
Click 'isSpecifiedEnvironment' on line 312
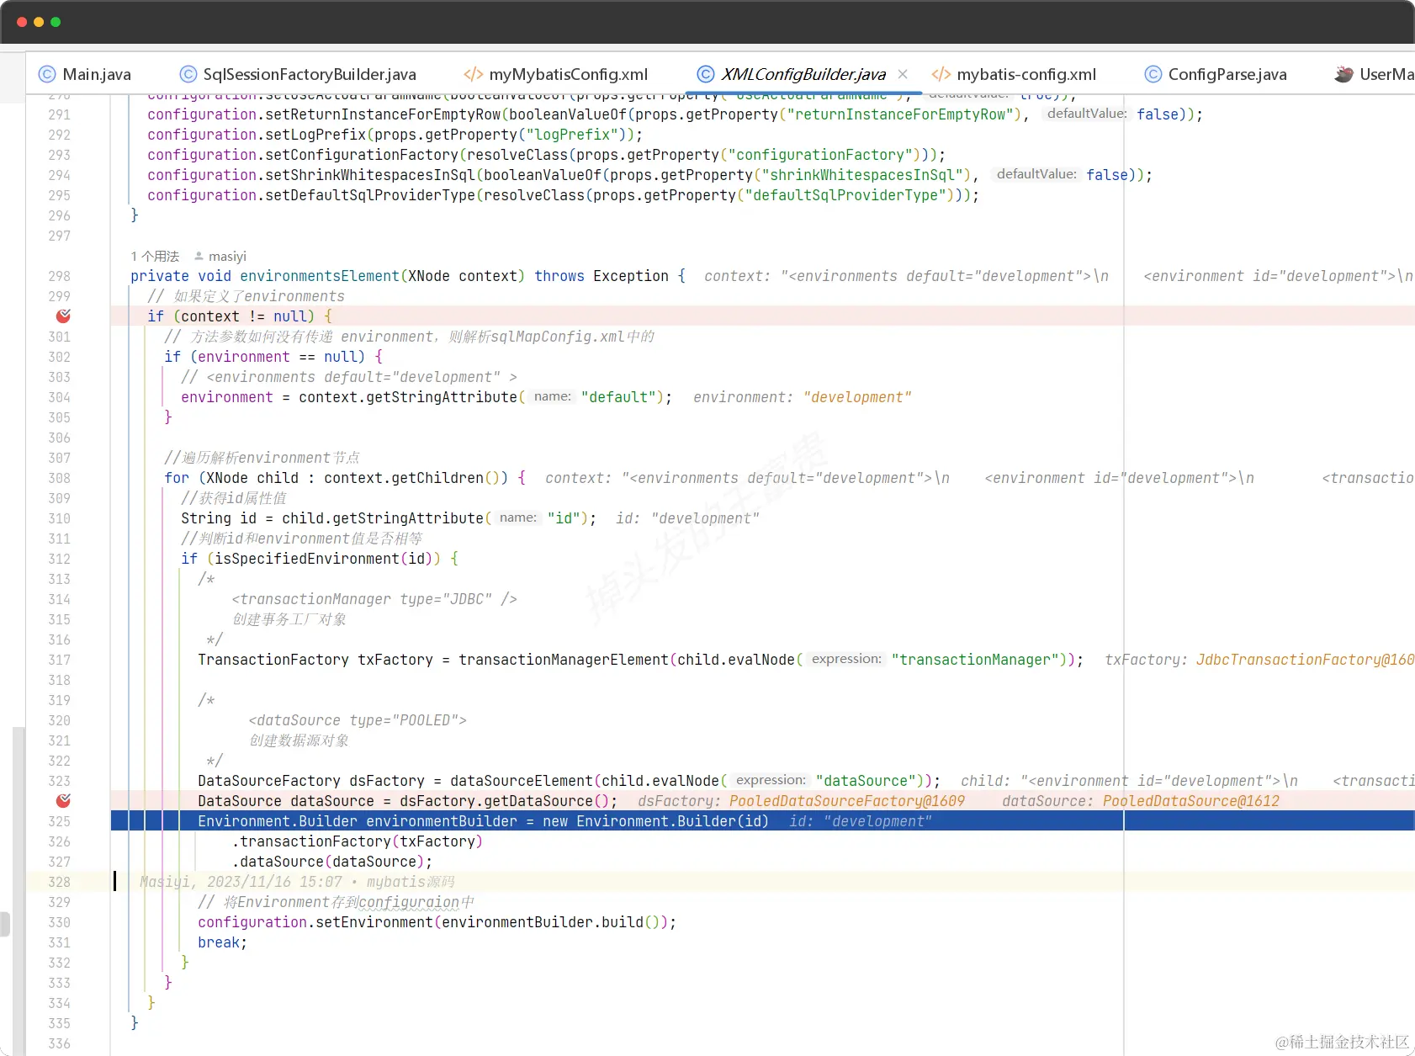pyautogui.click(x=307, y=559)
